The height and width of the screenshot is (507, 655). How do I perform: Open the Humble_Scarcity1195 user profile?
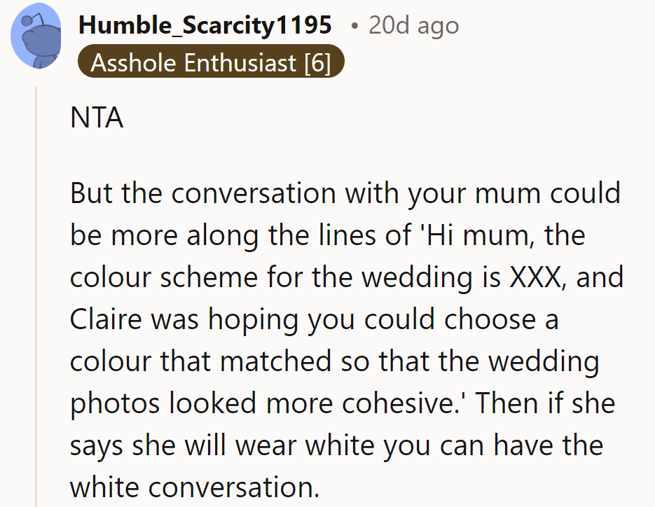coord(205,25)
